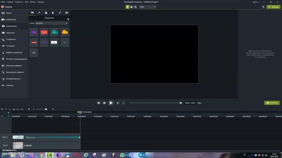Jump to the next clip
The image size is (282, 158).
tap(123, 103)
